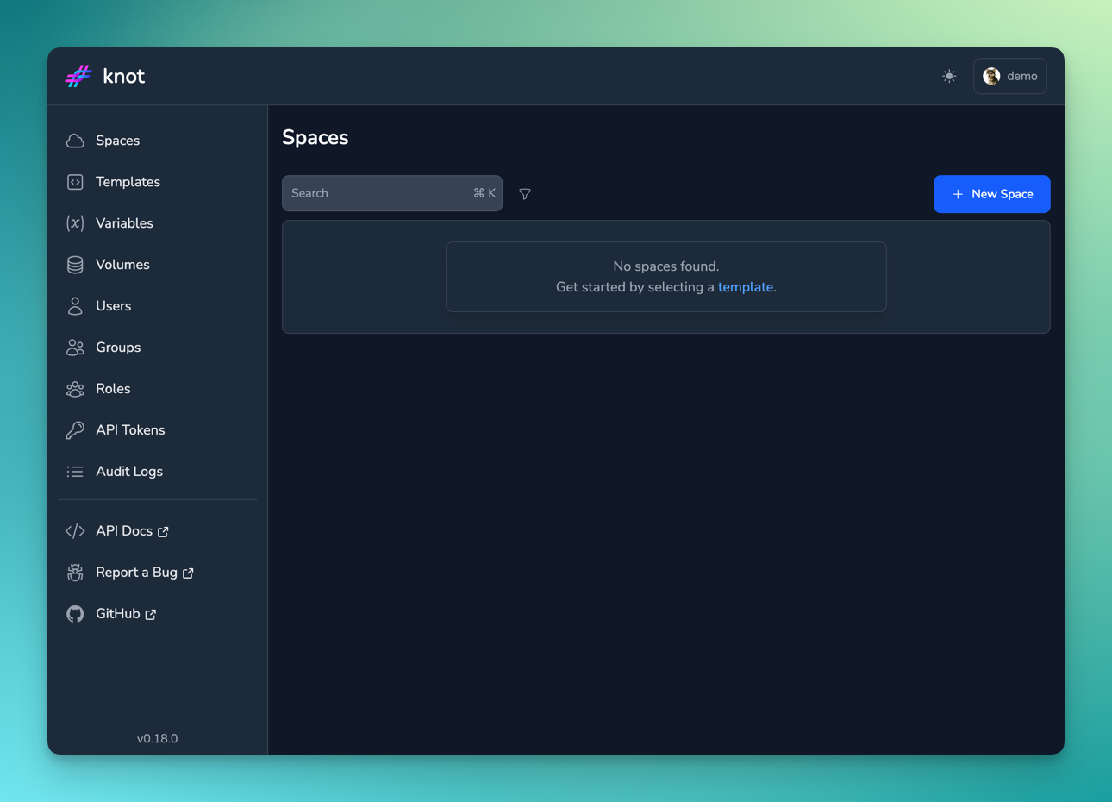Open Templates from the sidebar icon
The width and height of the screenshot is (1112, 802).
click(76, 181)
